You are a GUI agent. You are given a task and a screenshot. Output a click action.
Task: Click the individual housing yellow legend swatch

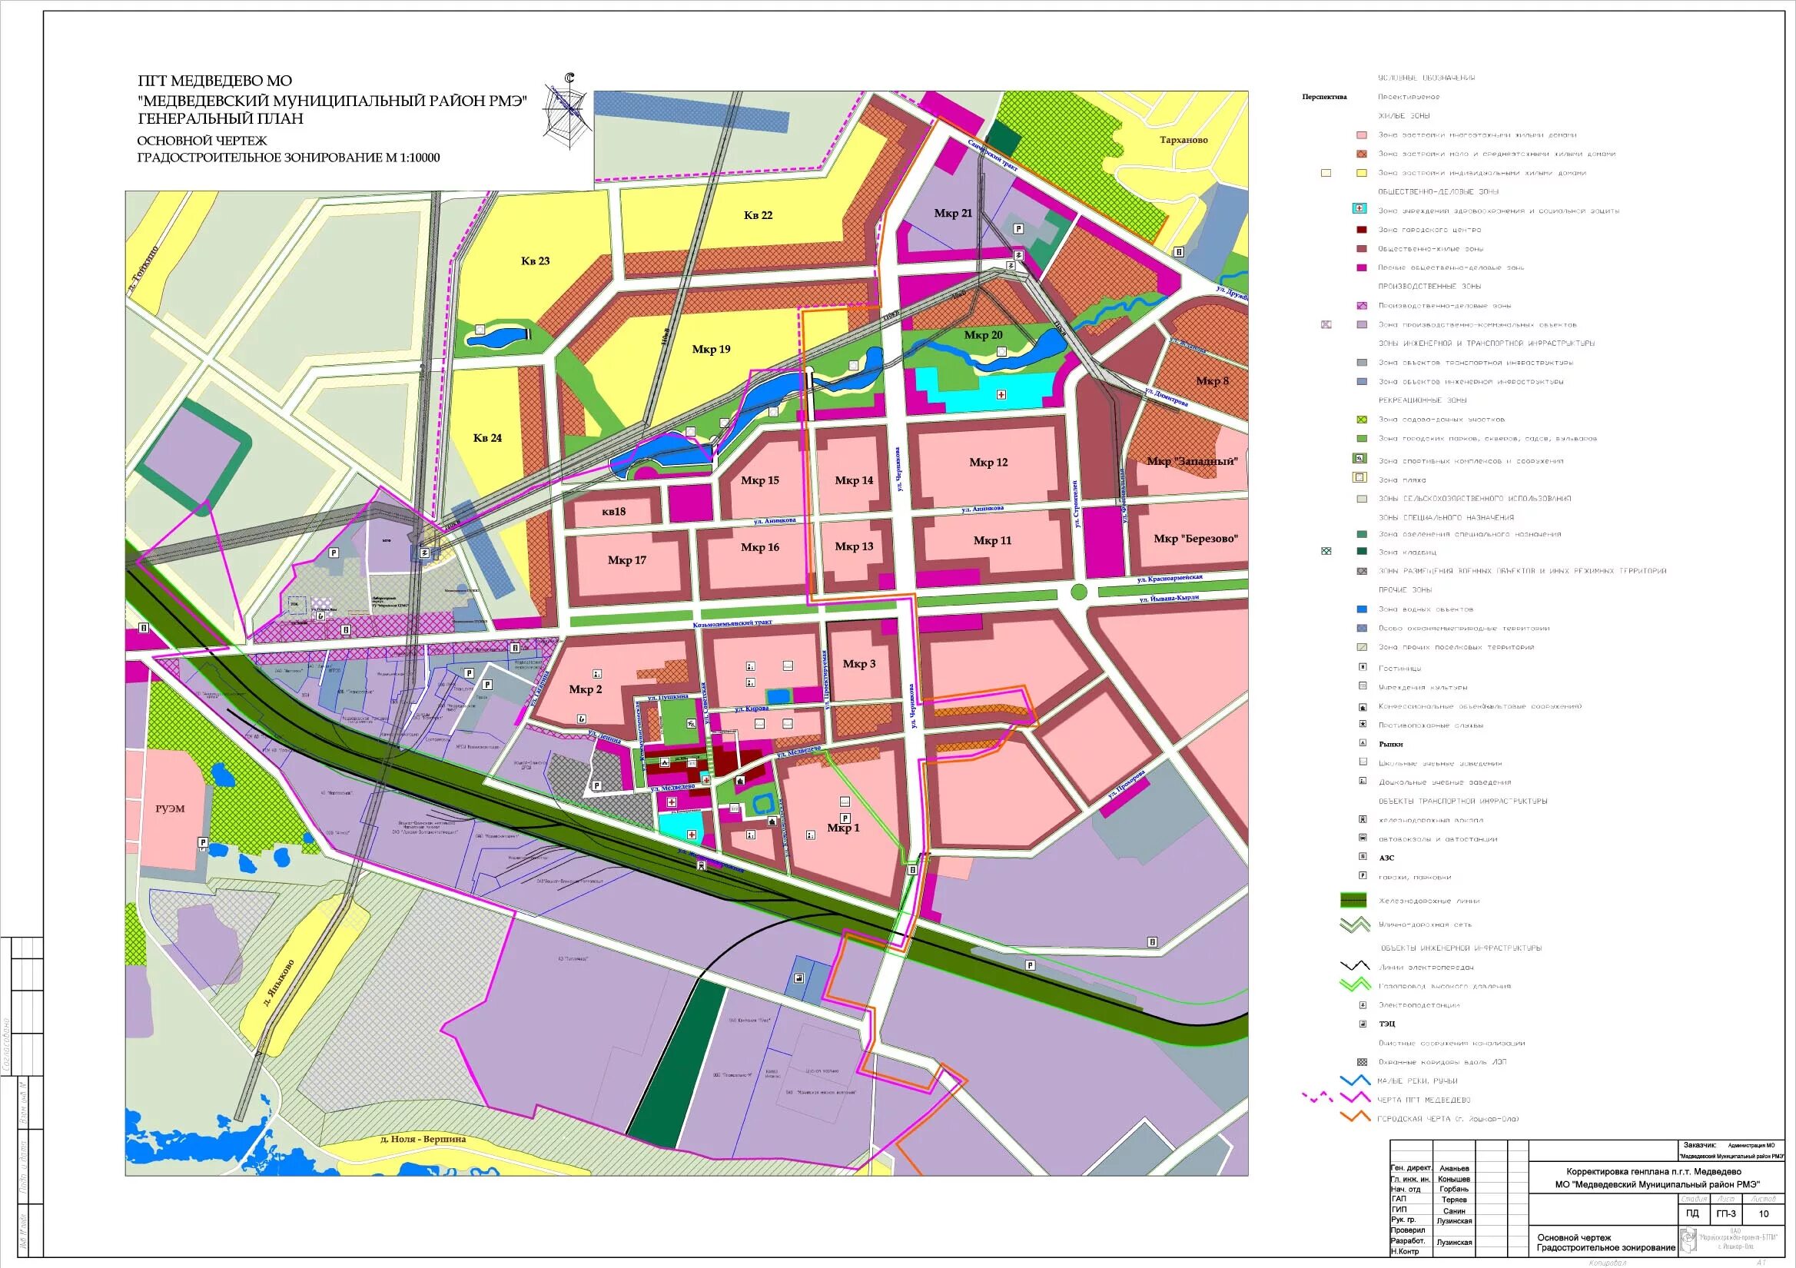click(1362, 173)
